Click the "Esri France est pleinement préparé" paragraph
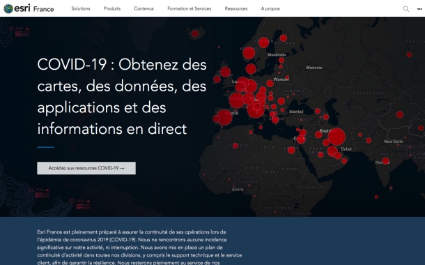This screenshot has height=265, width=425. click(x=139, y=247)
